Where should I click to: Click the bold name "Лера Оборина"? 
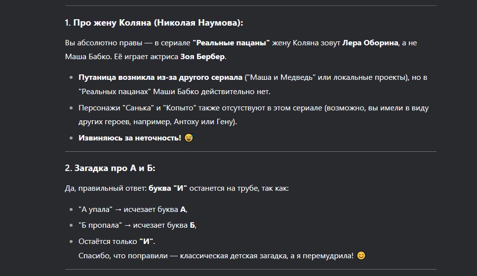click(370, 43)
